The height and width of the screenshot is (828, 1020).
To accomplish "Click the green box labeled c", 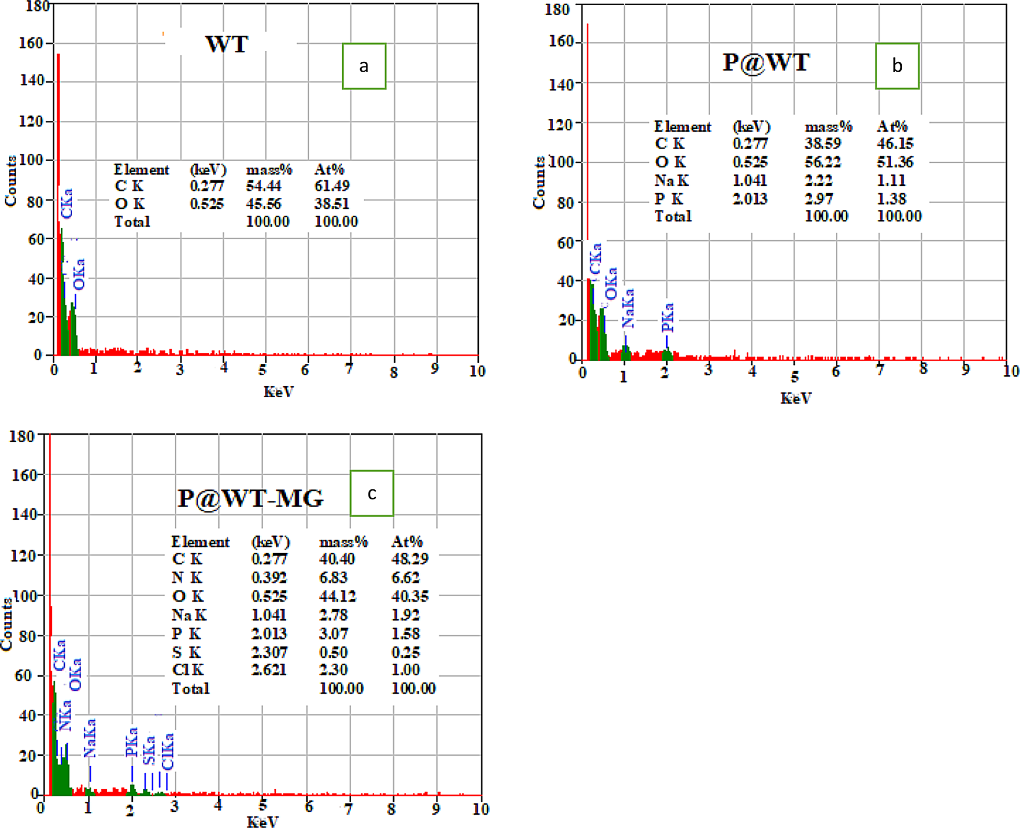I will pyautogui.click(x=372, y=493).
